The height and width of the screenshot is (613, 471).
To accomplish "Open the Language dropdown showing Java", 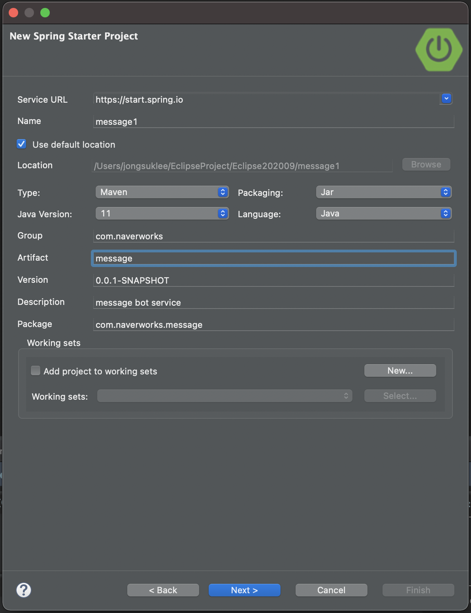I will [384, 213].
